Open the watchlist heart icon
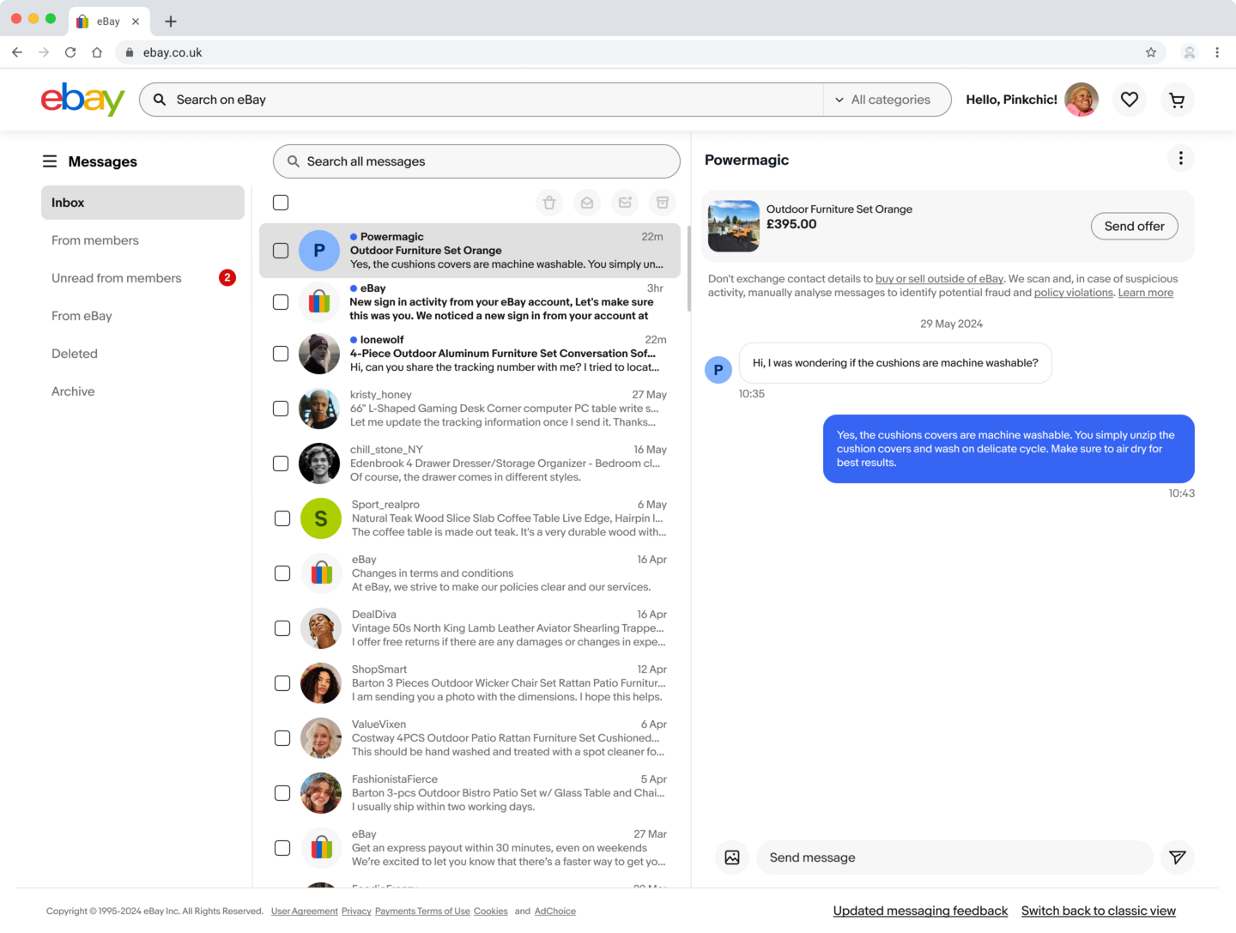Viewport: 1236px width, 933px height. click(1130, 100)
